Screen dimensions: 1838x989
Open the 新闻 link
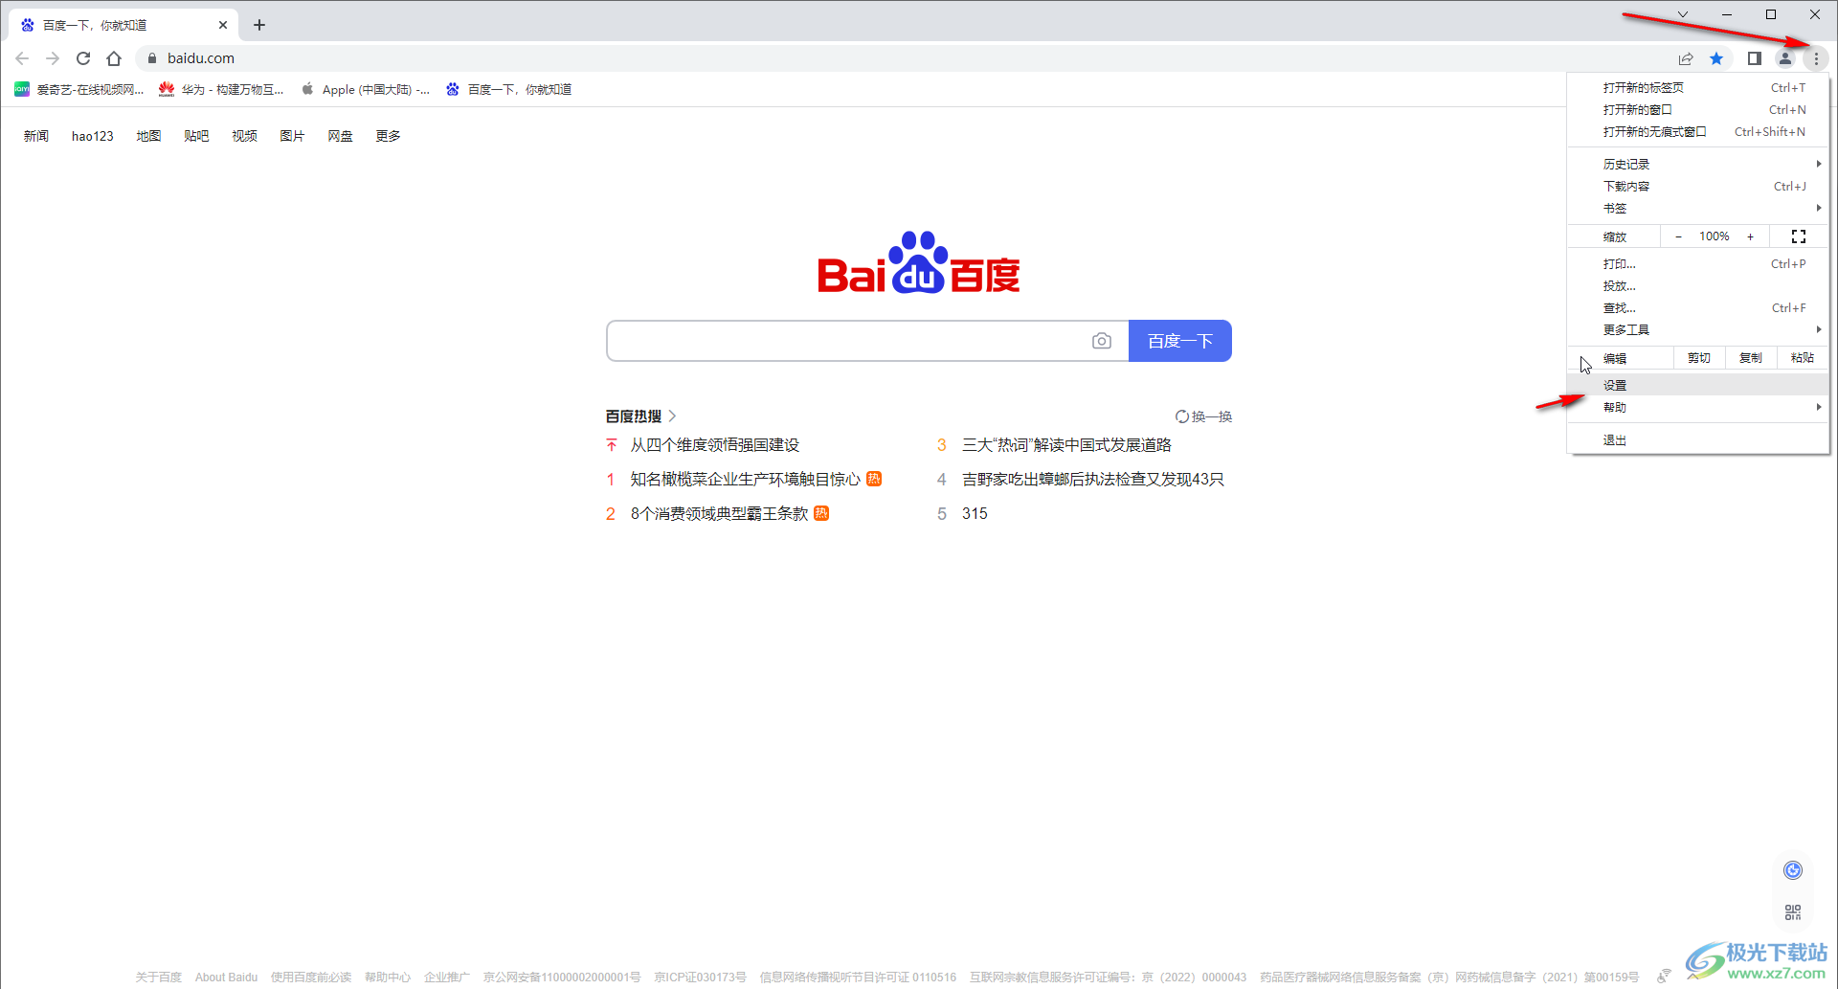36,136
